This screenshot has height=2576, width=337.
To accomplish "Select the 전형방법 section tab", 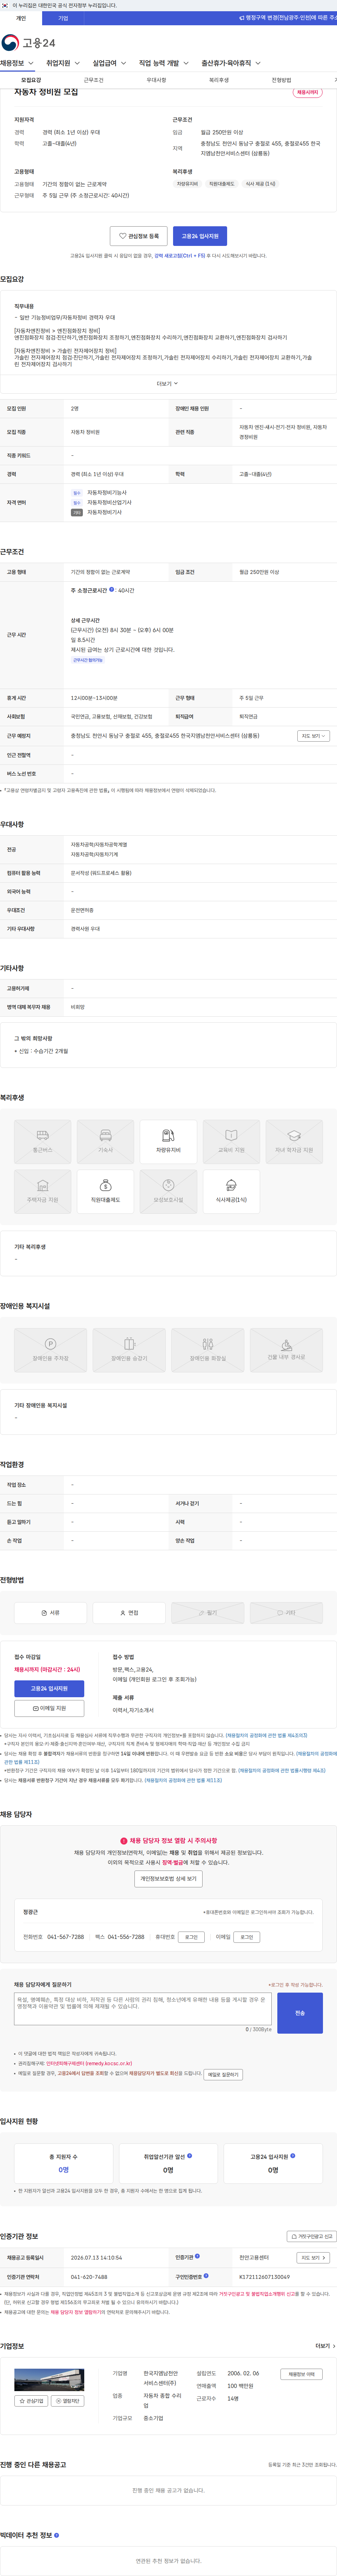I will [x=281, y=80].
